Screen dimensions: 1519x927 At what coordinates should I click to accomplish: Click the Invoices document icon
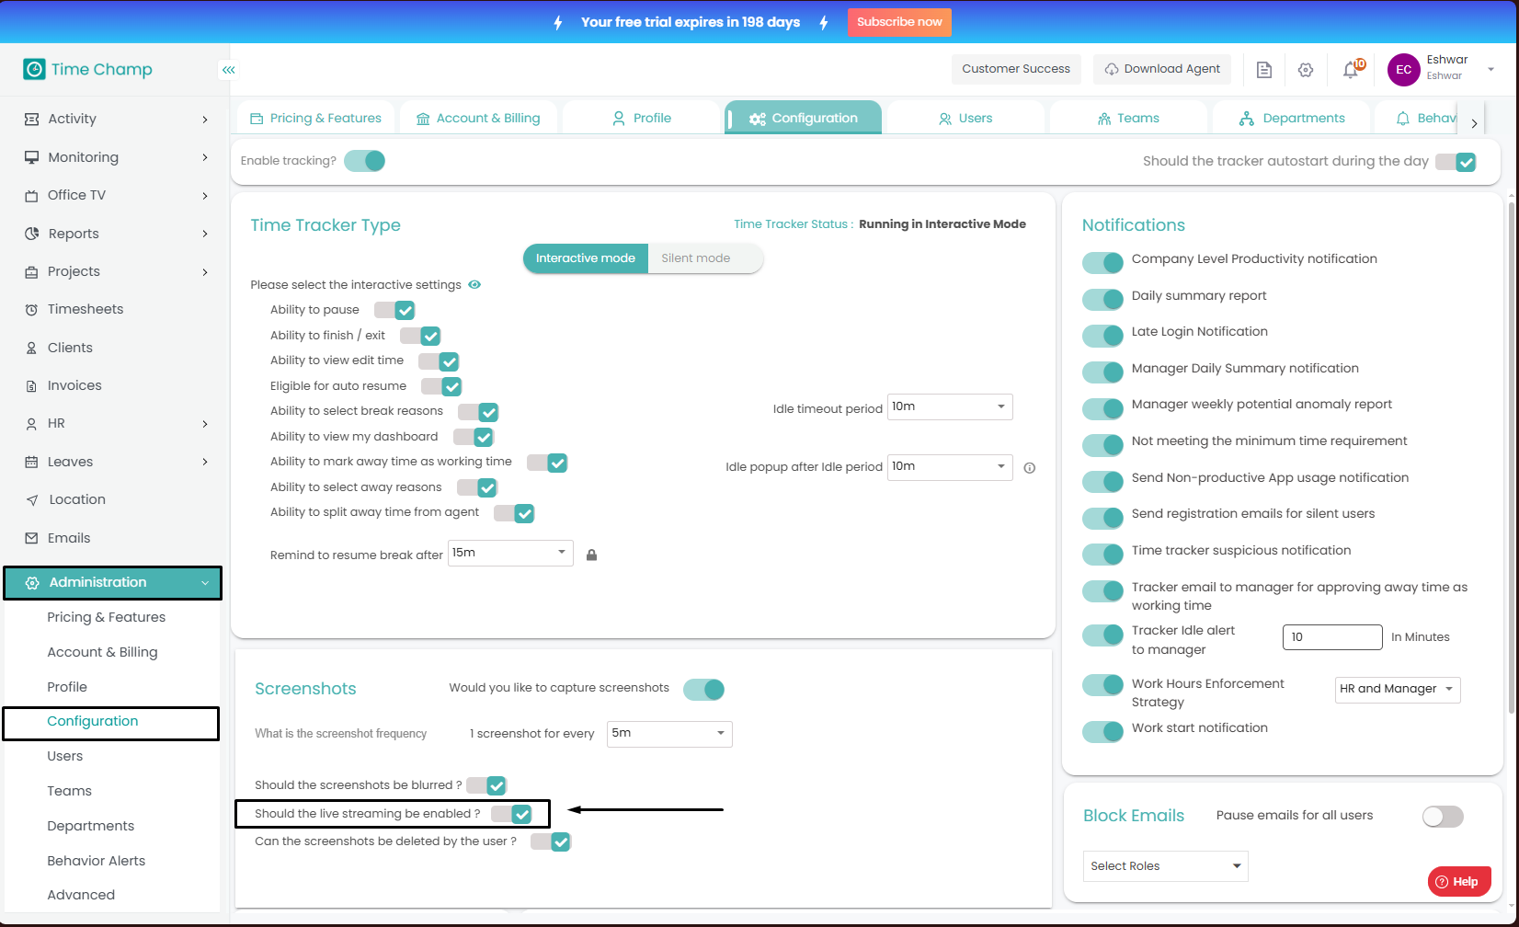point(31,386)
